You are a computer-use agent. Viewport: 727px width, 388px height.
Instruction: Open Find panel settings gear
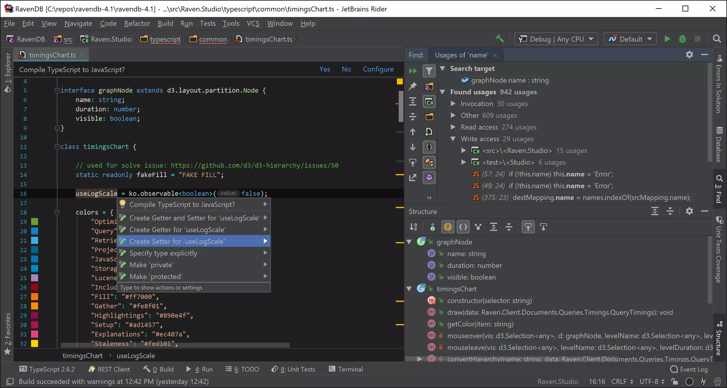click(689, 55)
